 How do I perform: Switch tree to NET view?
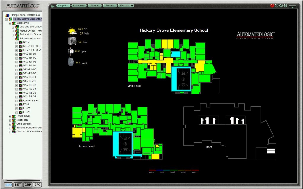point(18,185)
